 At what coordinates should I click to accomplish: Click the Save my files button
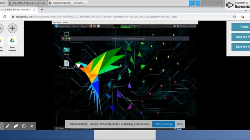coord(241,47)
